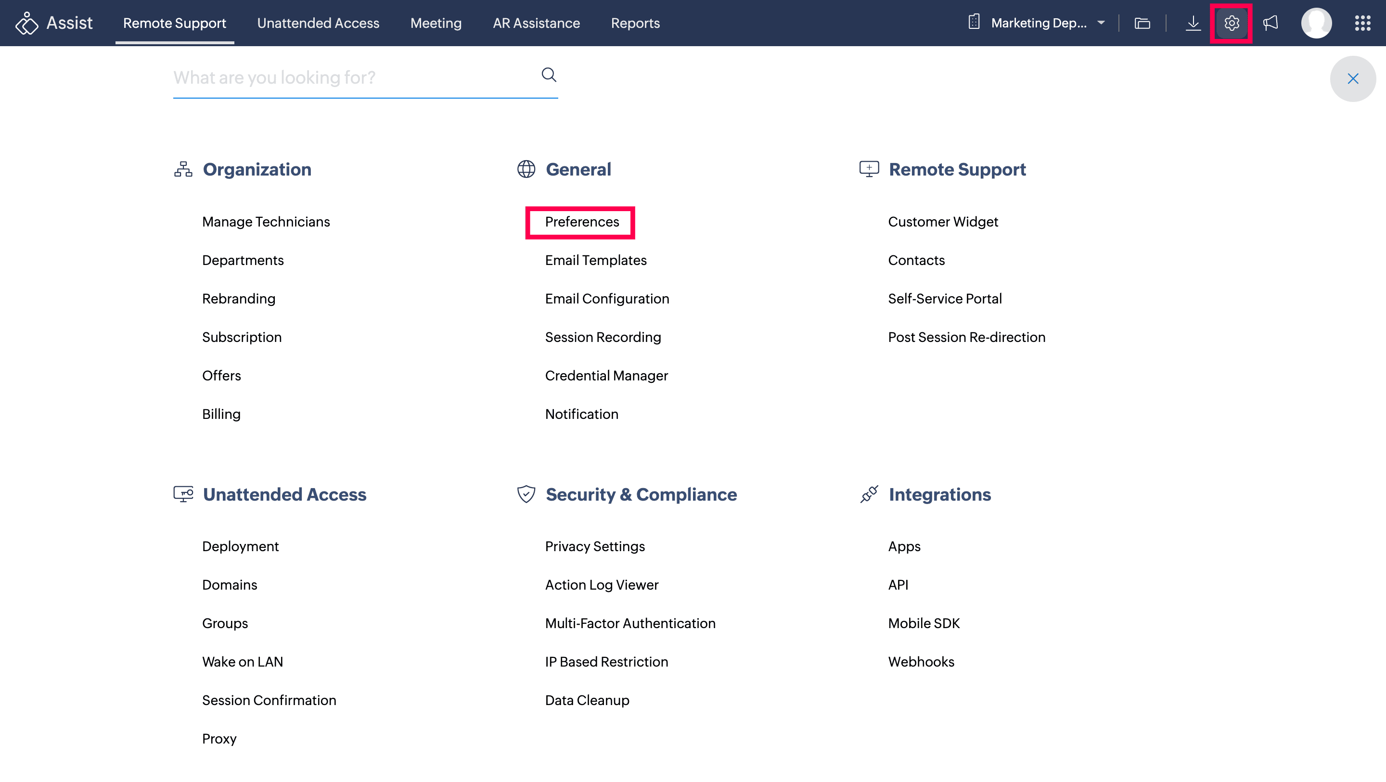
Task: Click the Webhooks integration link
Action: (x=921, y=662)
